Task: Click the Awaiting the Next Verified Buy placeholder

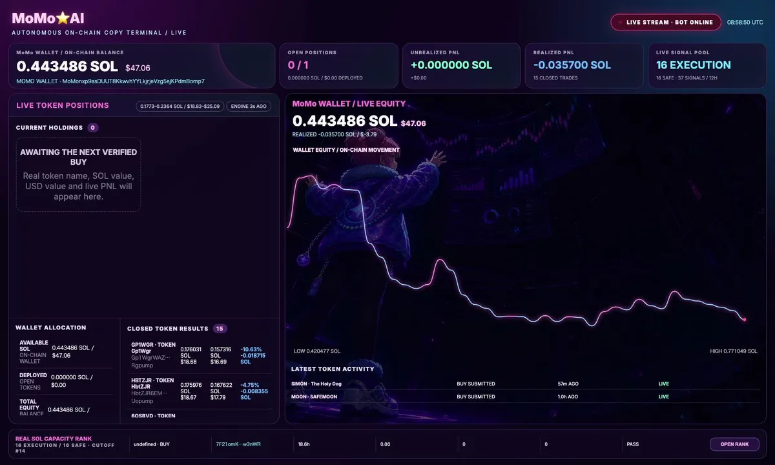Action: (x=79, y=174)
